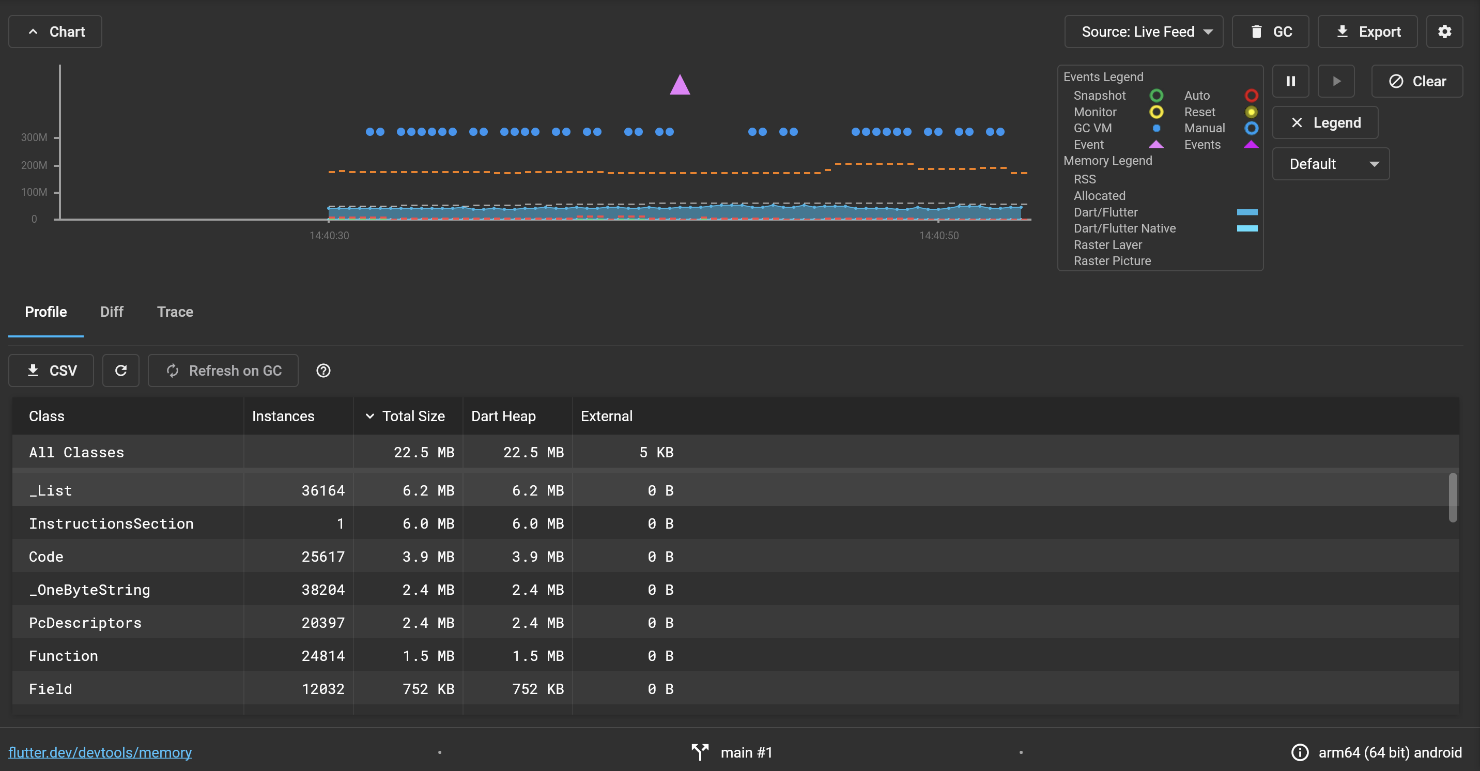The image size is (1480, 771).
Task: Clear the memory chart
Action: pos(1416,81)
